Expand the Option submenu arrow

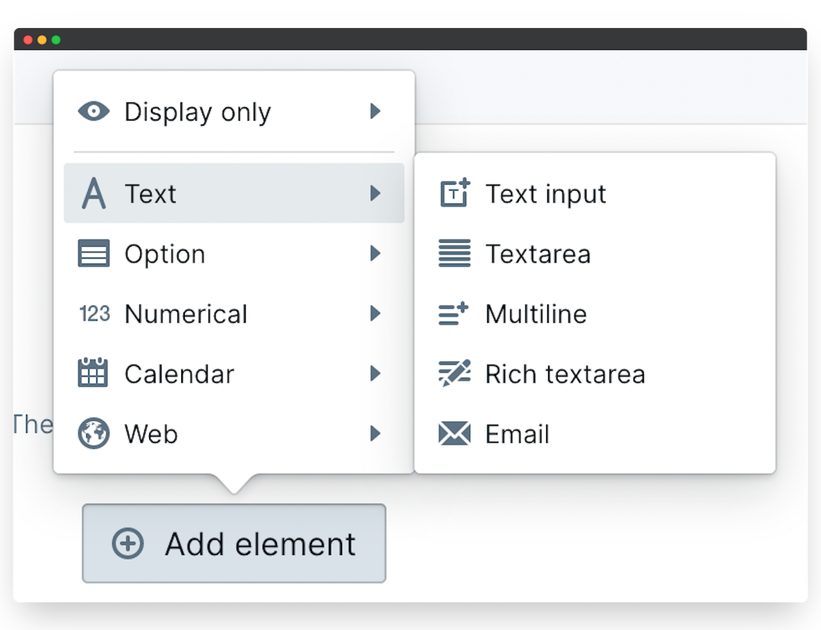(x=375, y=254)
